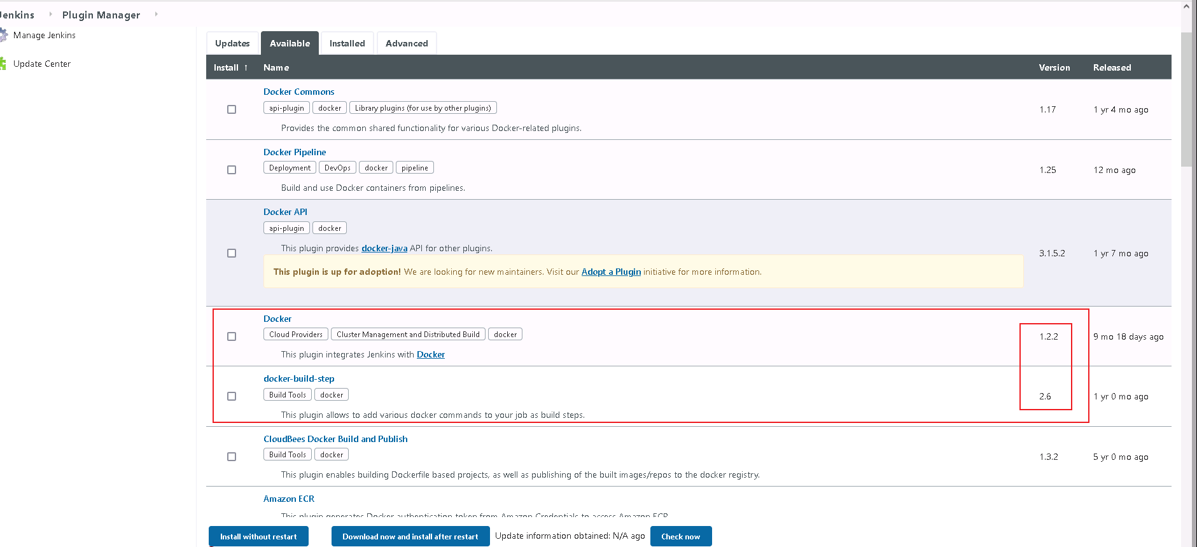
Task: Click the Cloud Providers tag
Action: tap(296, 335)
